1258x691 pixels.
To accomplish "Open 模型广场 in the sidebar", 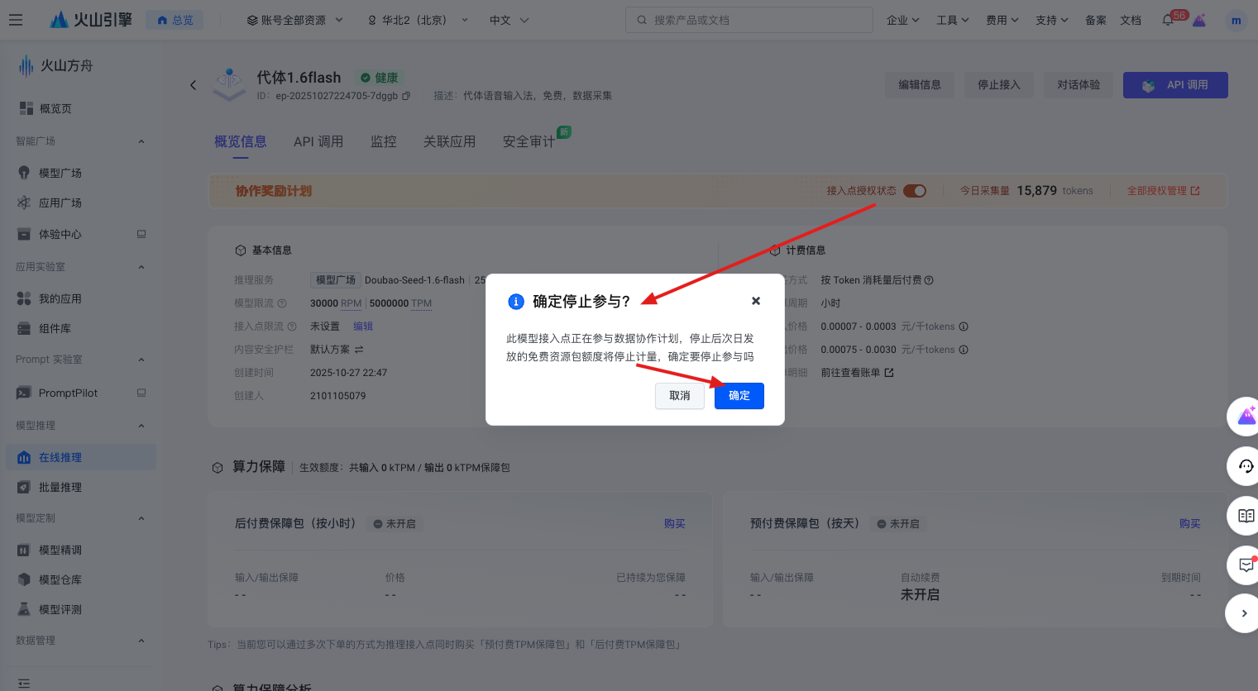I will coord(81,173).
